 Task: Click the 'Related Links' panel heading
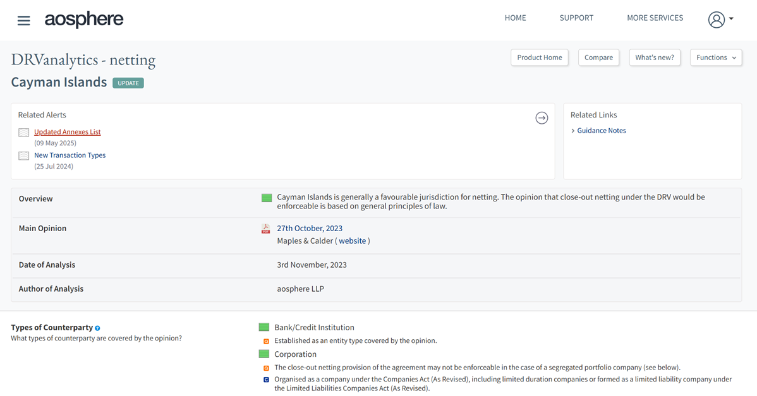click(x=594, y=115)
